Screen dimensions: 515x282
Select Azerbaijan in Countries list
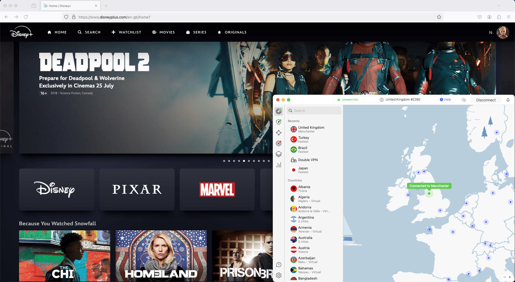pyautogui.click(x=314, y=260)
